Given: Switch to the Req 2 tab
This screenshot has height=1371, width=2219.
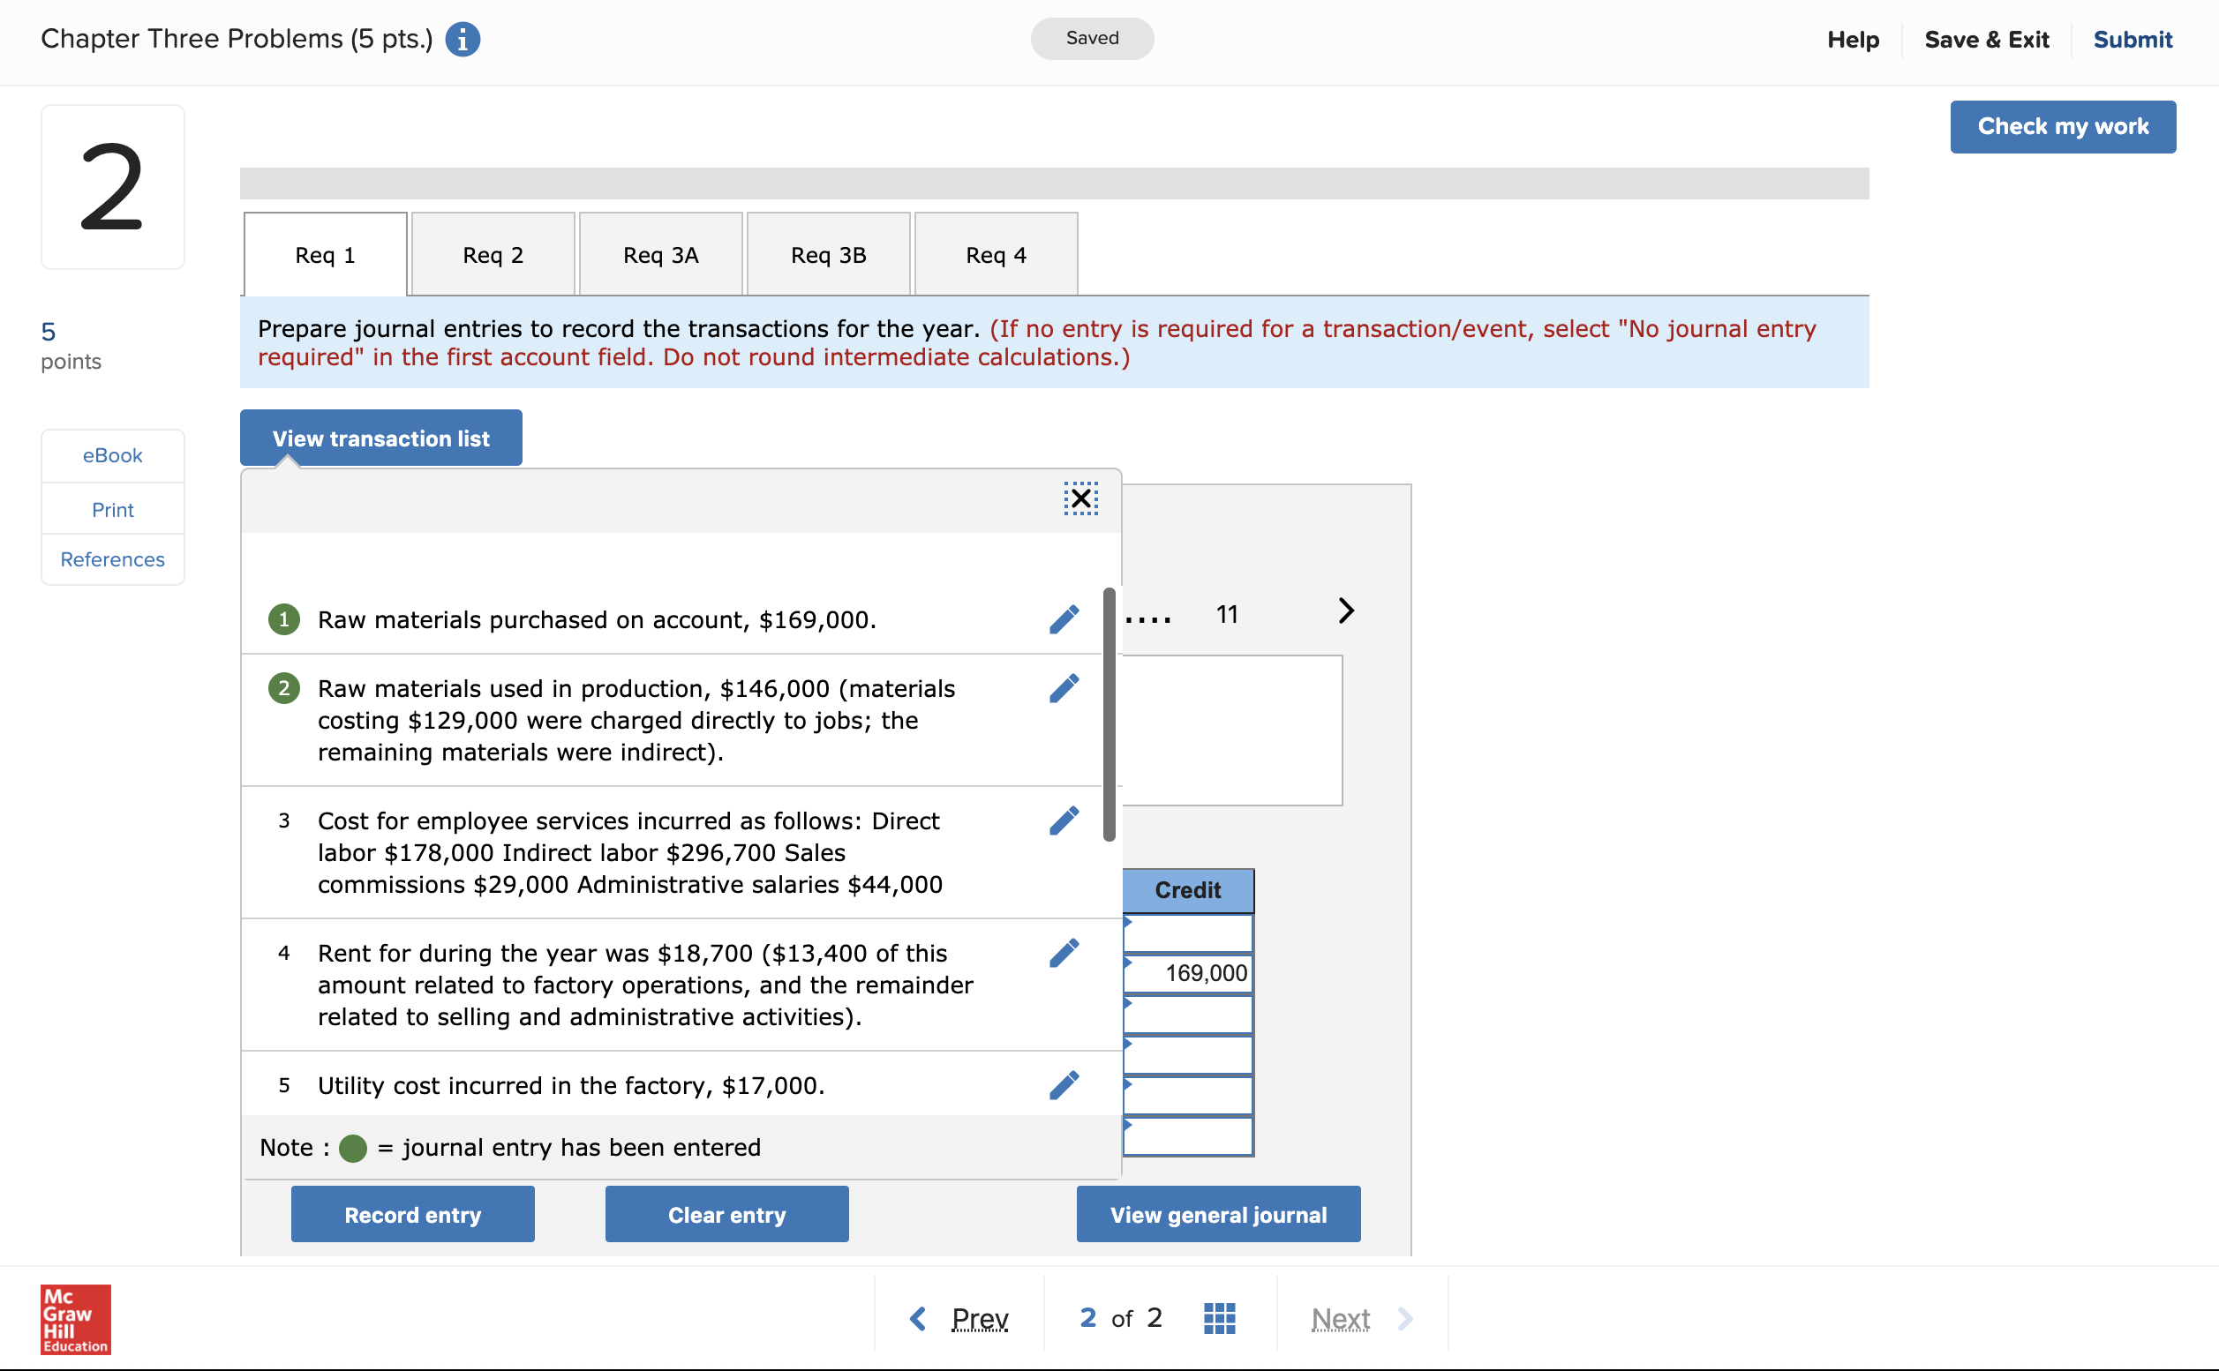Looking at the screenshot, I should pos(493,255).
